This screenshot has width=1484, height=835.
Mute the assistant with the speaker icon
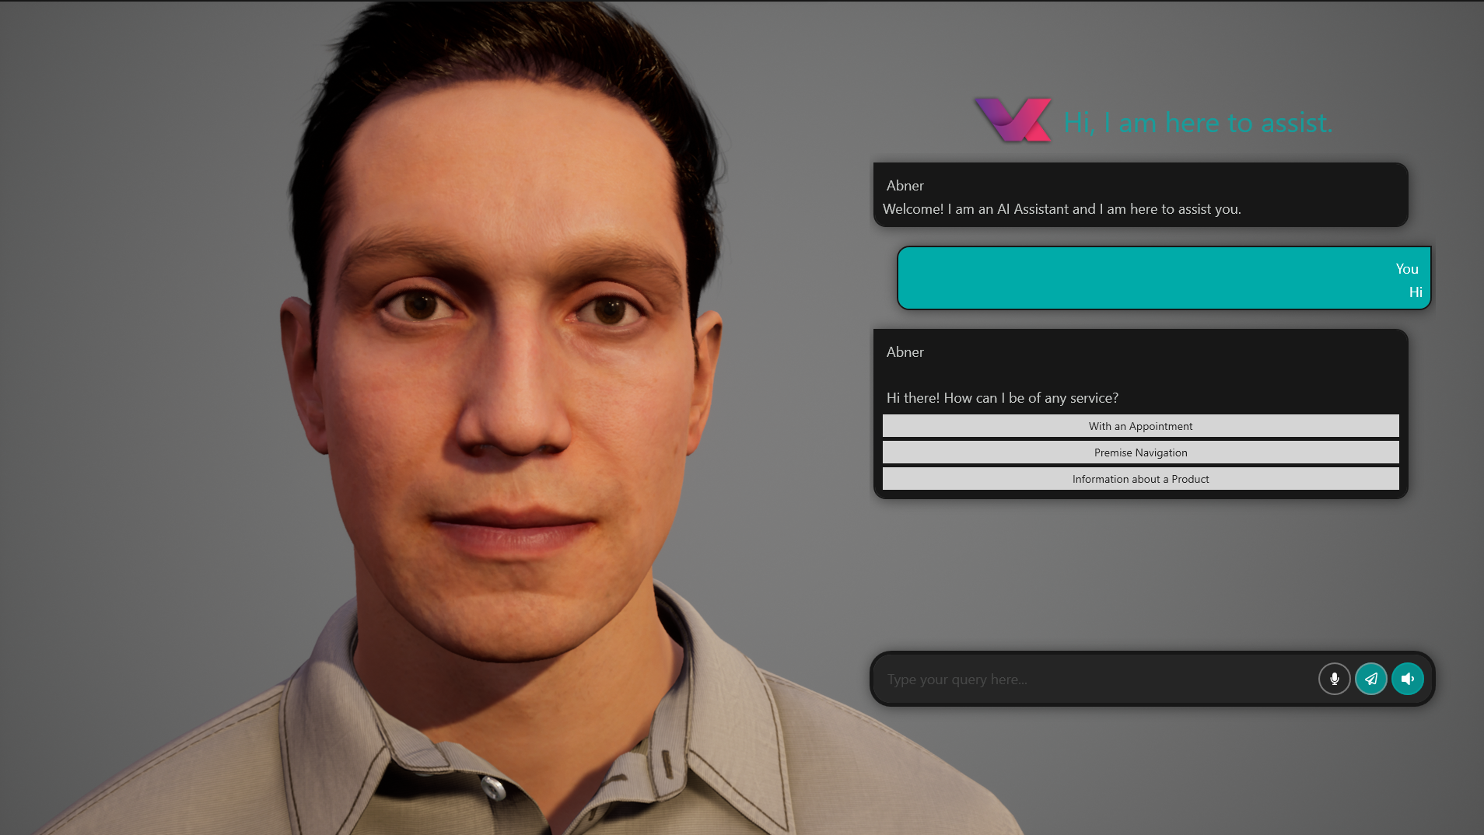[x=1406, y=678]
